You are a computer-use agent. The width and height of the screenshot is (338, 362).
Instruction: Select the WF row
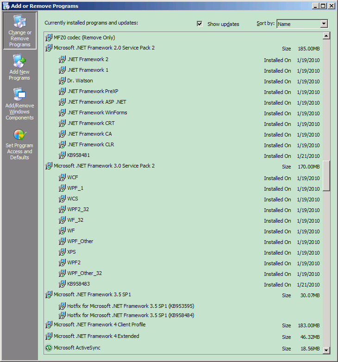(189, 231)
